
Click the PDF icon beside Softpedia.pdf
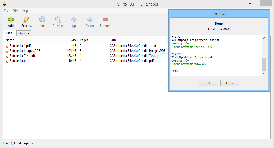tap(7, 61)
